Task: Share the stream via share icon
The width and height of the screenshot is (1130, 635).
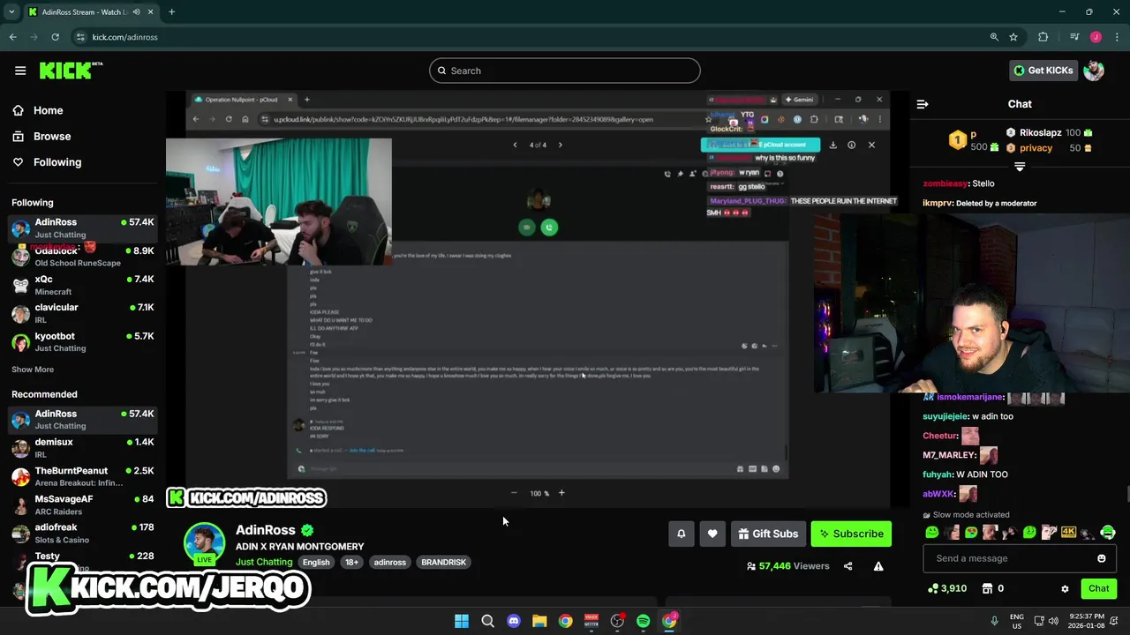Action: pyautogui.click(x=847, y=566)
